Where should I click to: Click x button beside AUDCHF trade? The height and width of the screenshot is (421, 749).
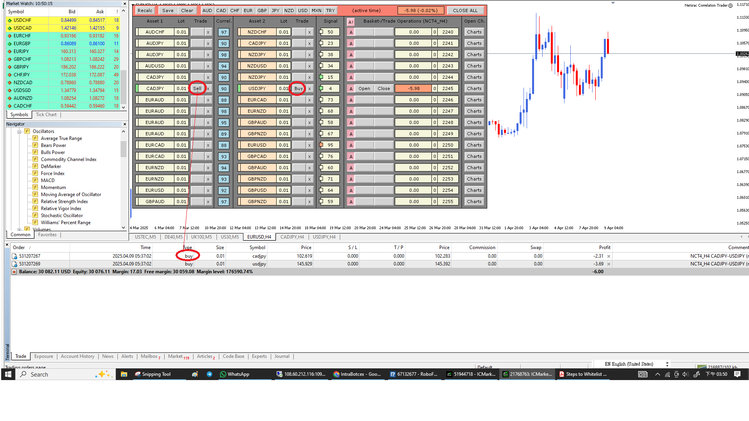point(208,32)
